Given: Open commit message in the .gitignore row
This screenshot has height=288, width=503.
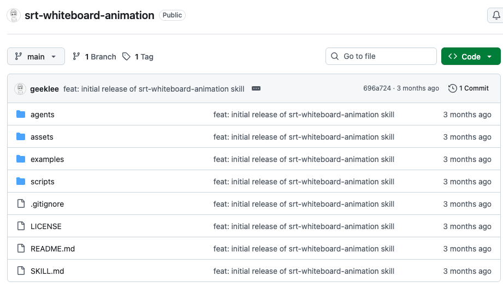Looking at the screenshot, I should [x=304, y=204].
